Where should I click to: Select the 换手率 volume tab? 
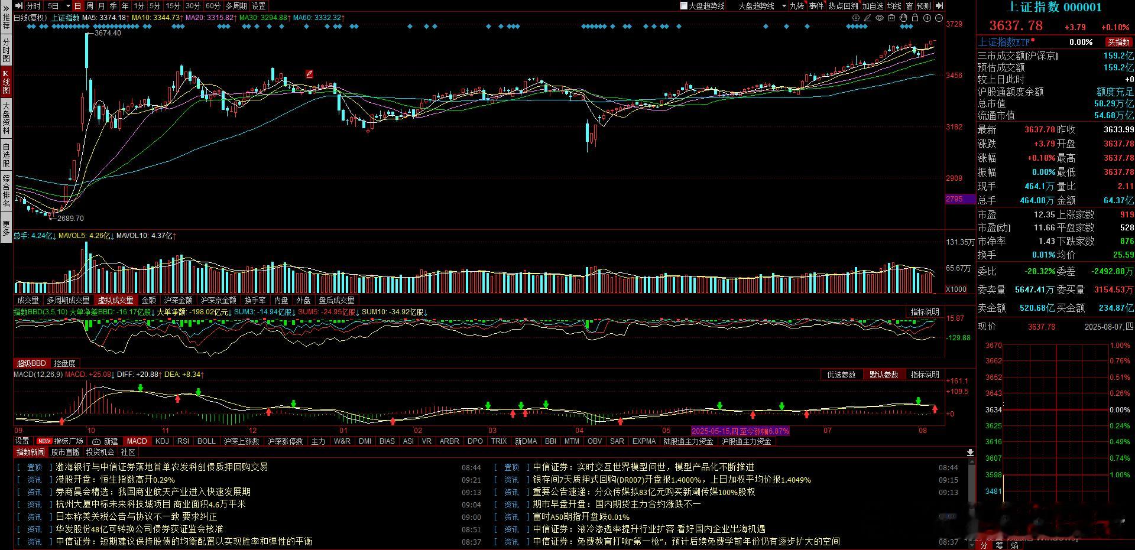[255, 300]
